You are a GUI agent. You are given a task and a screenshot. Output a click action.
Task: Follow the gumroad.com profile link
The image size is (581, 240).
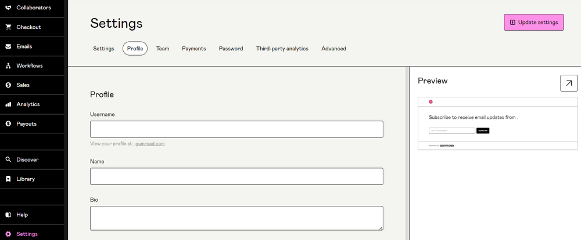click(149, 143)
